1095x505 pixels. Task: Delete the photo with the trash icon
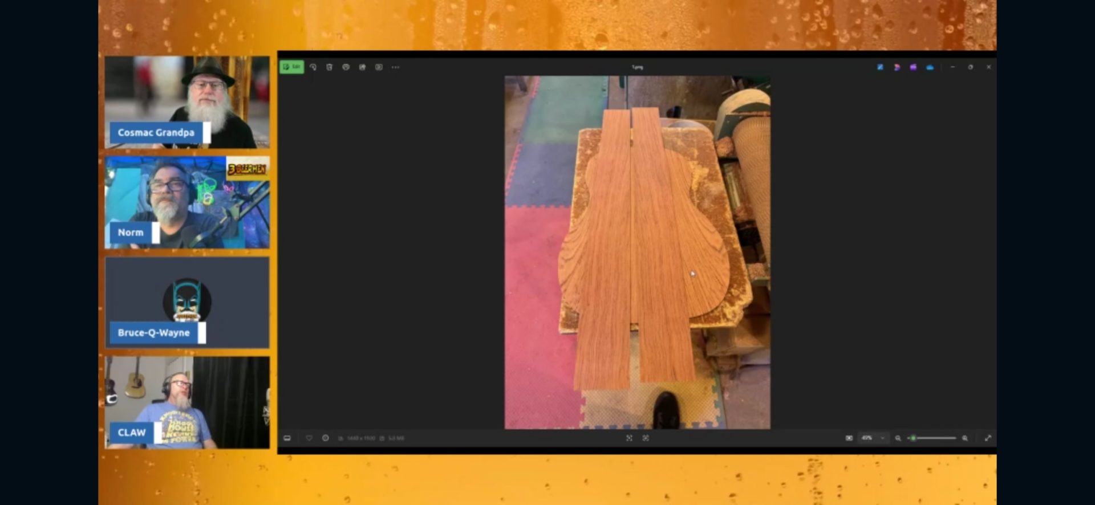(329, 67)
